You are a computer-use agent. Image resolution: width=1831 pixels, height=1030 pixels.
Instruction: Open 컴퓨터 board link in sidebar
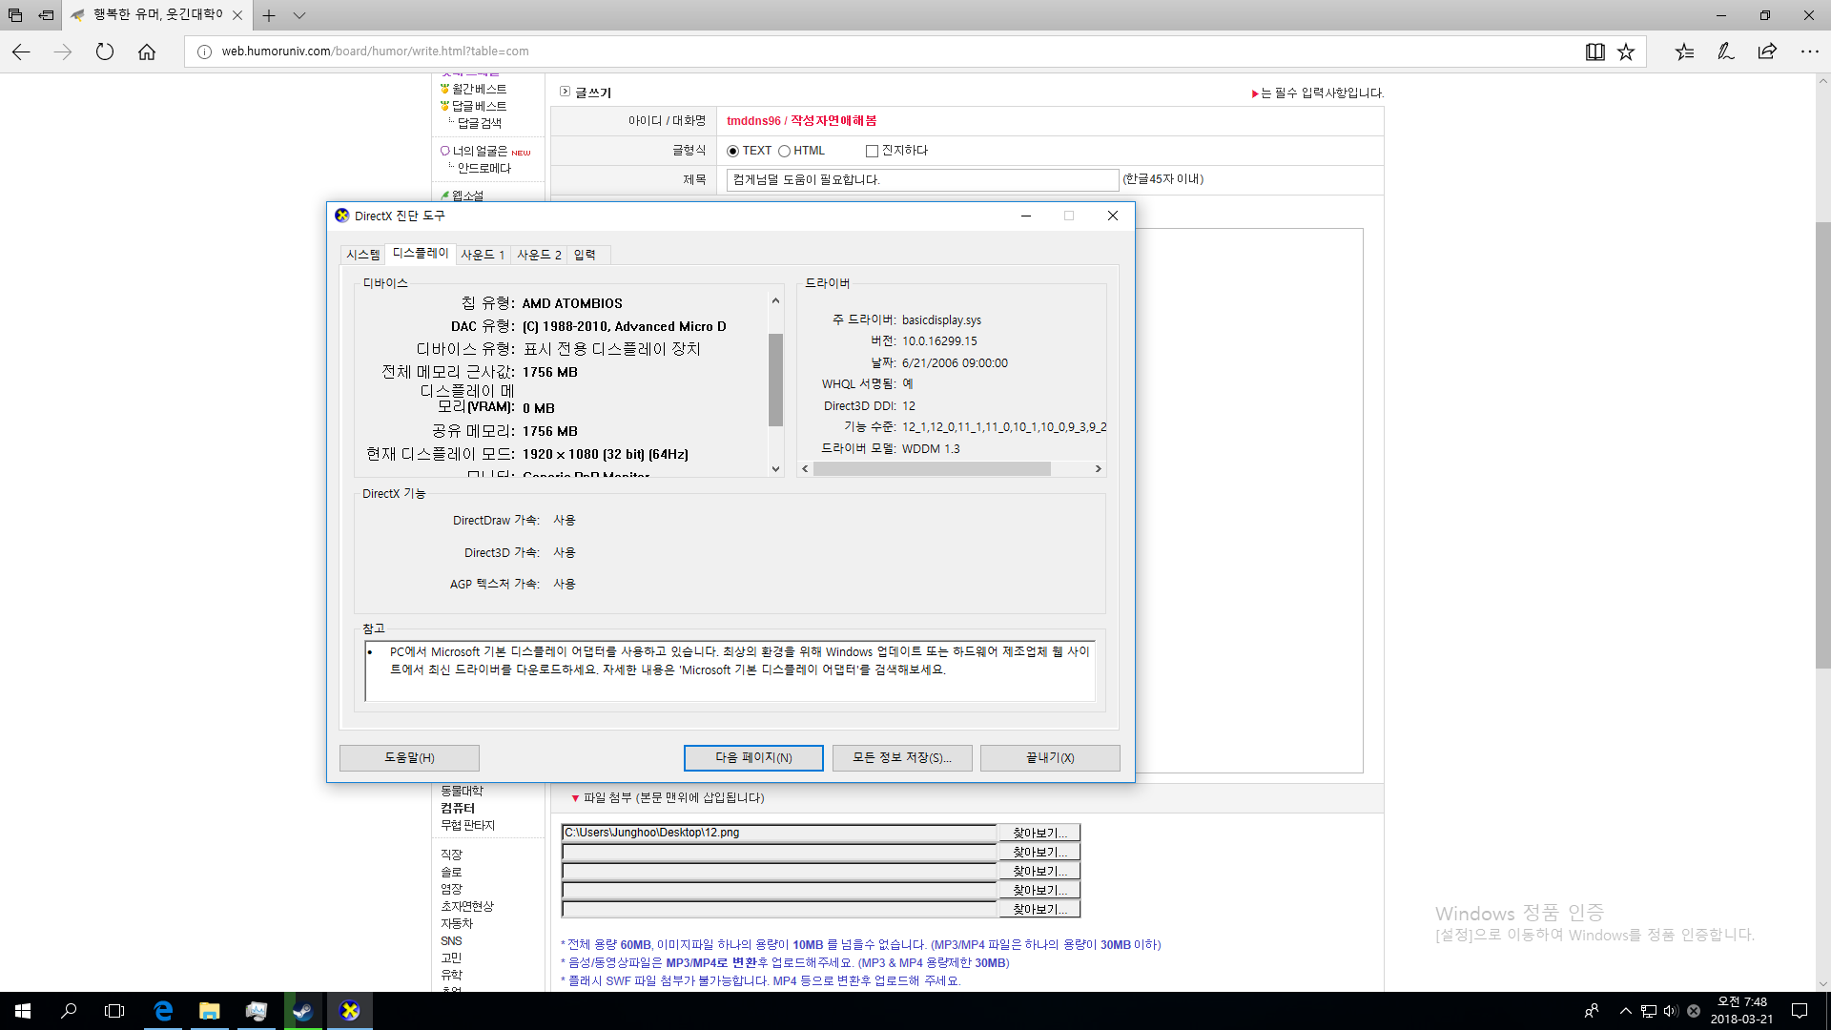click(458, 809)
